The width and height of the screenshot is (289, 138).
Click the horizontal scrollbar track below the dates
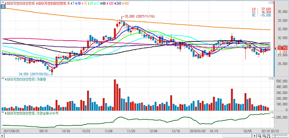click(x=128, y=136)
